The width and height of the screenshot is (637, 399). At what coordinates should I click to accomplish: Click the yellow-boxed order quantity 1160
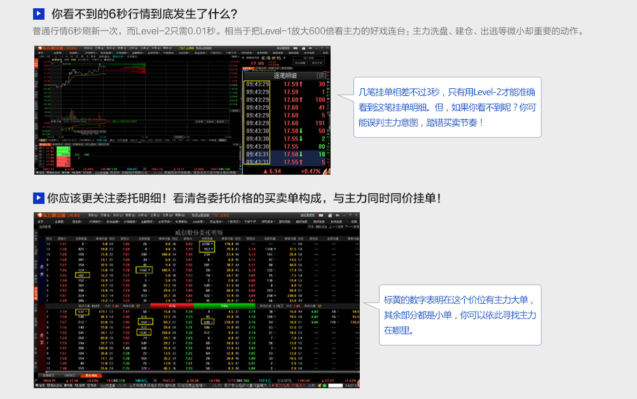tap(144, 270)
